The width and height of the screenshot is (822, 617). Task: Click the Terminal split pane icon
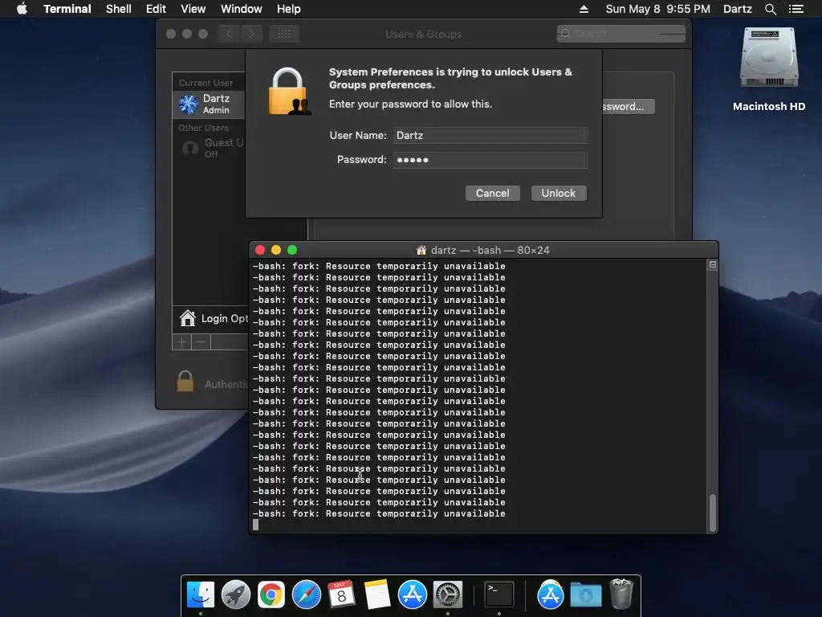pos(713,265)
